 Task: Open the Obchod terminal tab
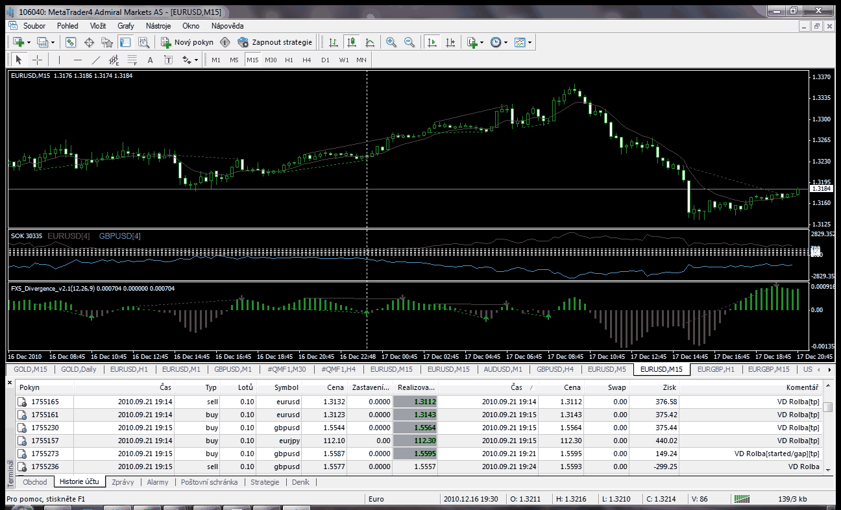click(35, 482)
